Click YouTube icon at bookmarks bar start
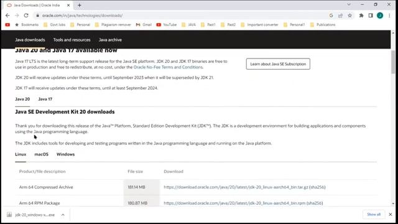The width and height of the screenshot is (398, 224). click(x=7, y=25)
